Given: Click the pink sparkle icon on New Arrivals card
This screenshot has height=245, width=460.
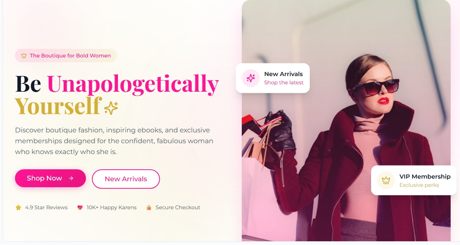Looking at the screenshot, I should 251,78.
